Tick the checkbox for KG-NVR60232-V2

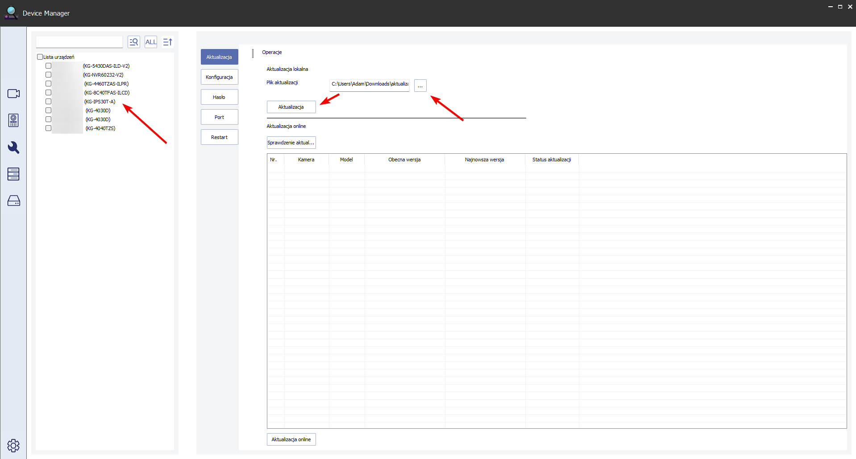(48, 75)
